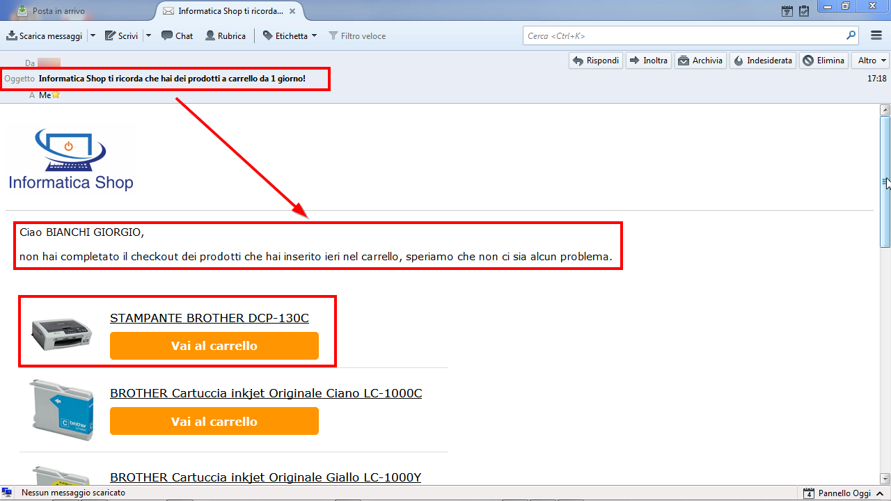Expand the Scrivi dropdown arrow
The width and height of the screenshot is (891, 501).
(x=148, y=35)
